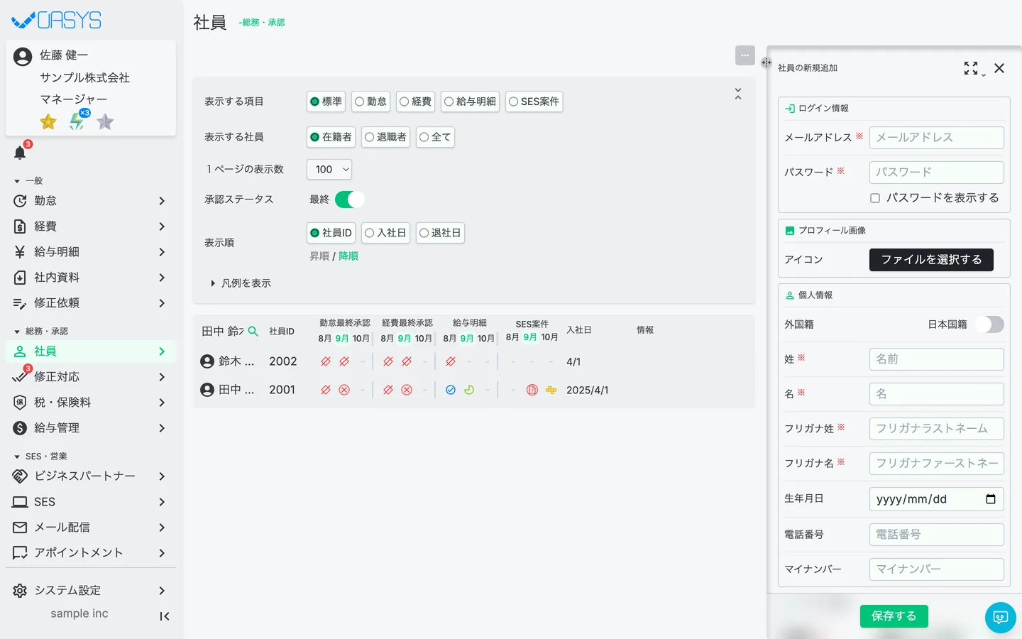Open the chat support bubble
This screenshot has width=1022, height=639.
[x=1001, y=618]
